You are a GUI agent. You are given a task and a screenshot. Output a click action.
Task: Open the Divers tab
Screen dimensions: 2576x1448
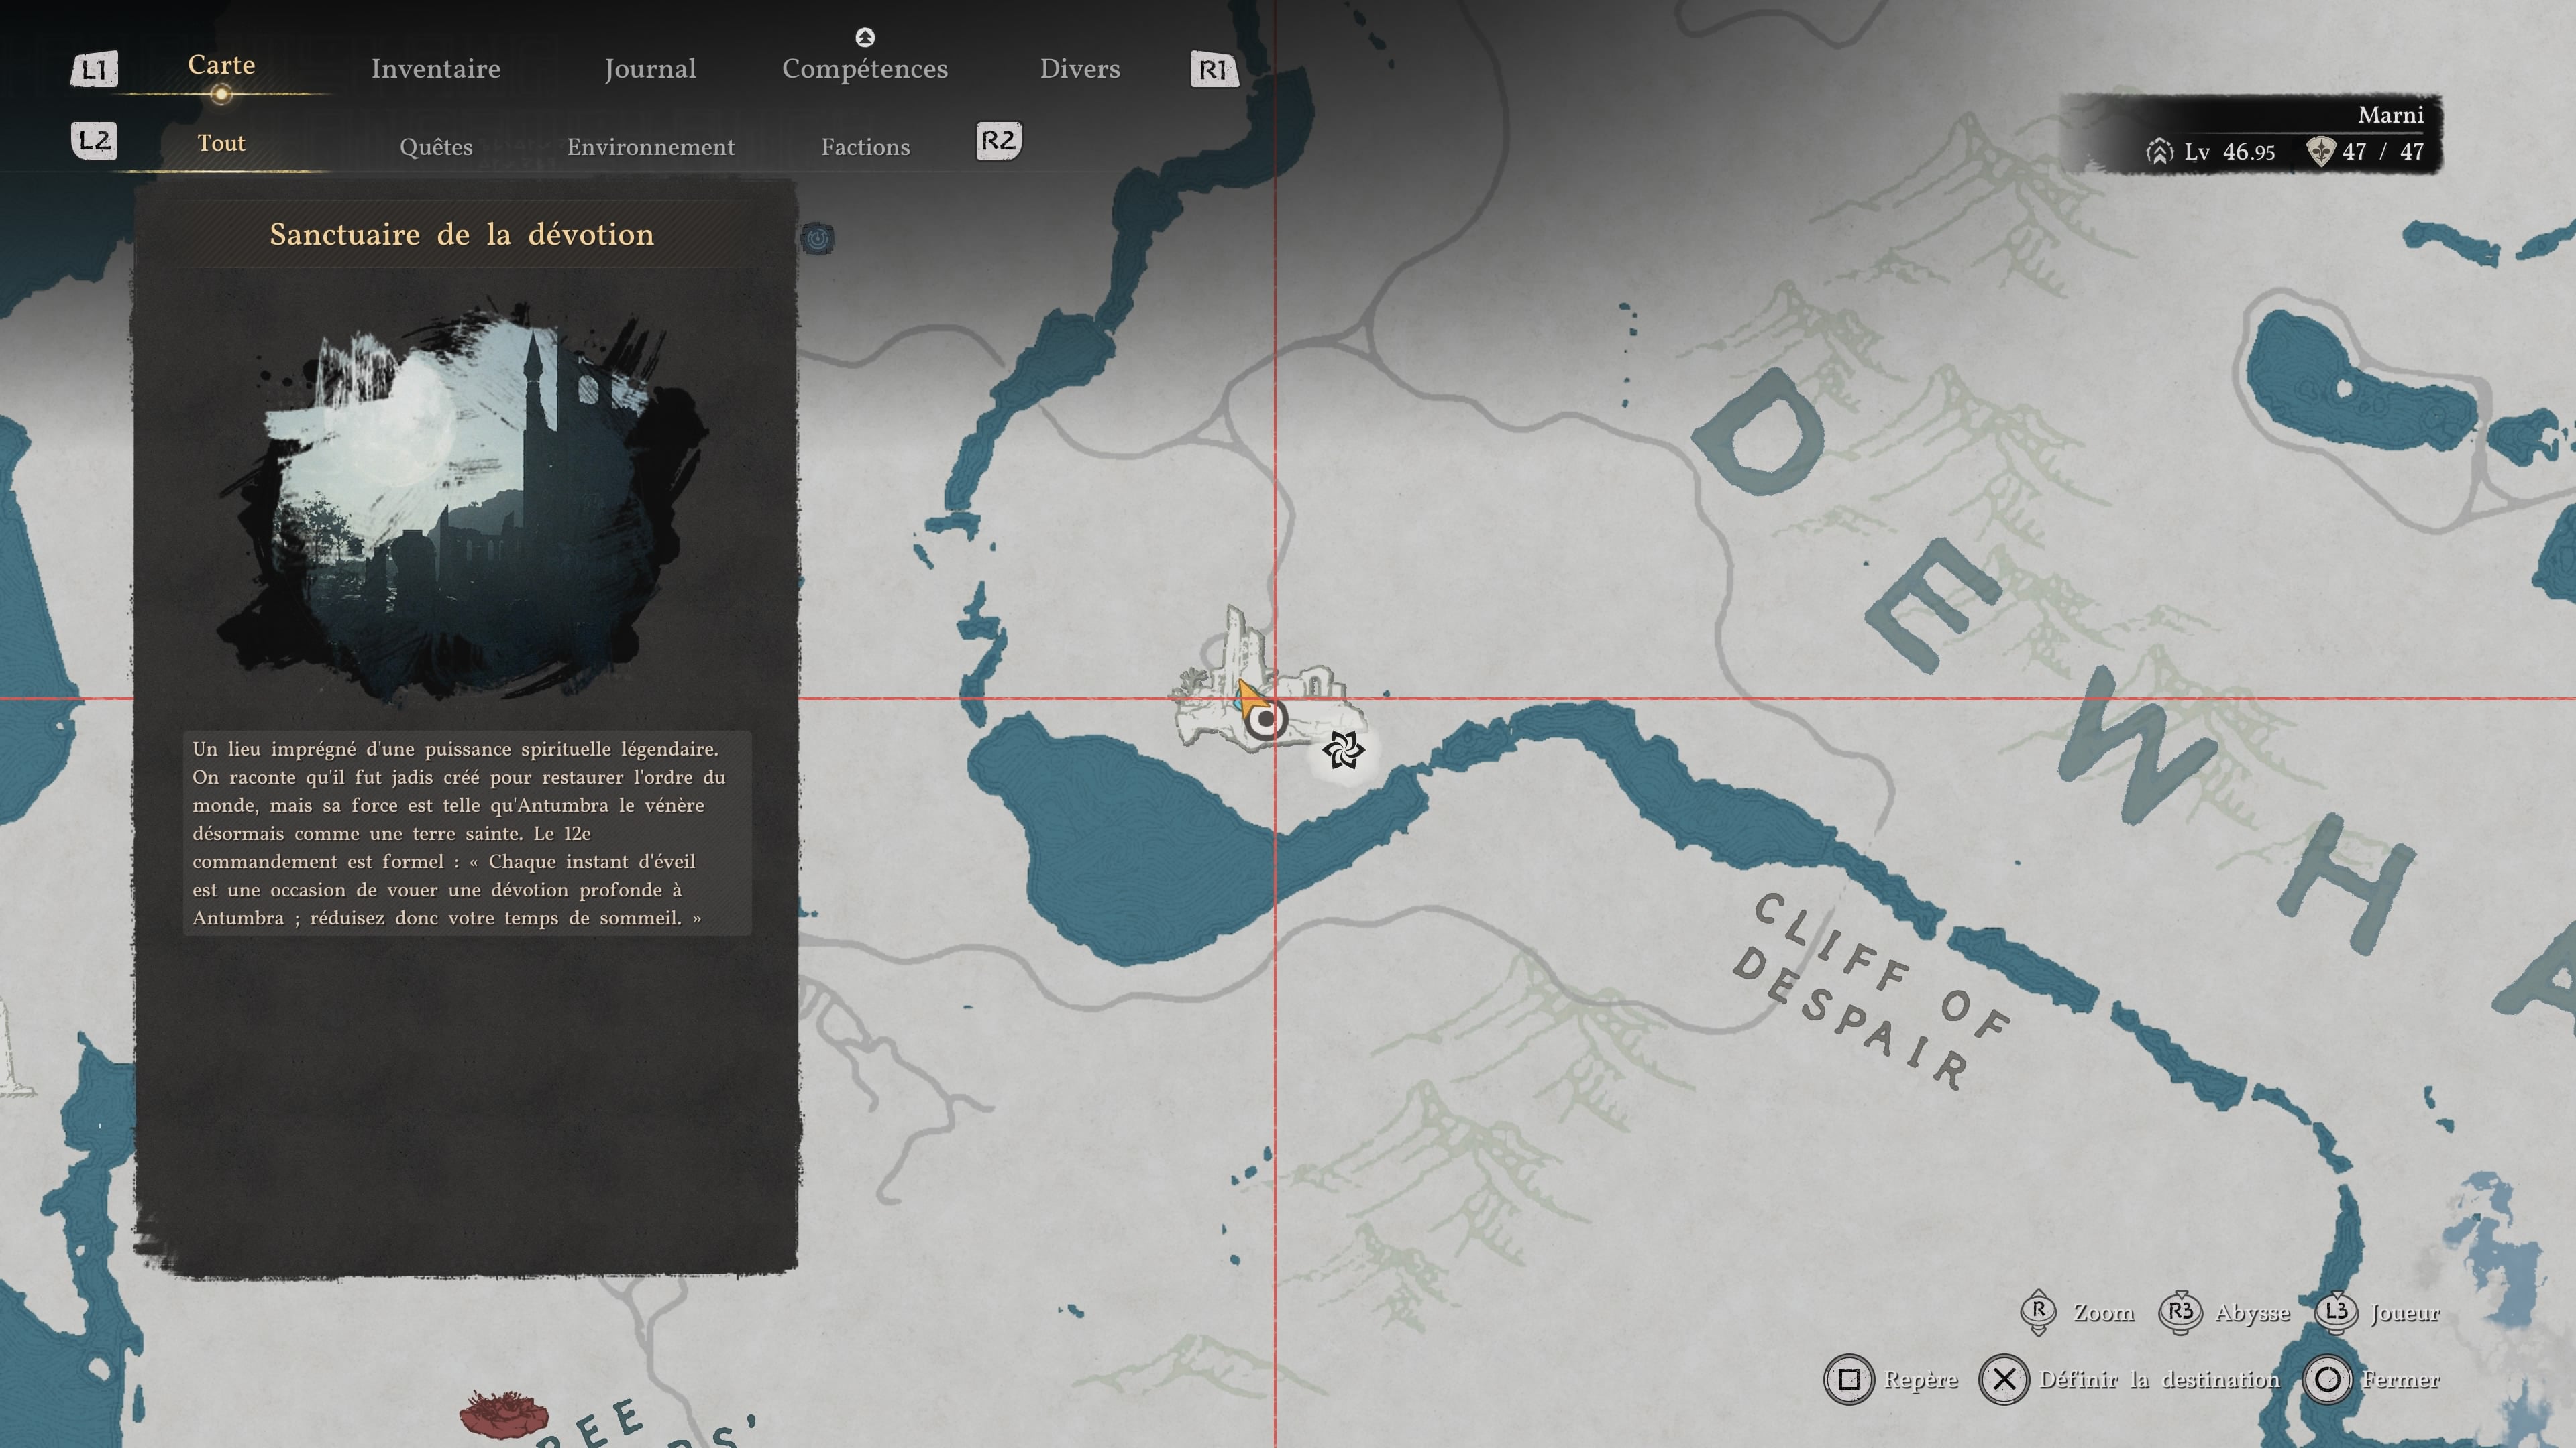pos(1080,69)
